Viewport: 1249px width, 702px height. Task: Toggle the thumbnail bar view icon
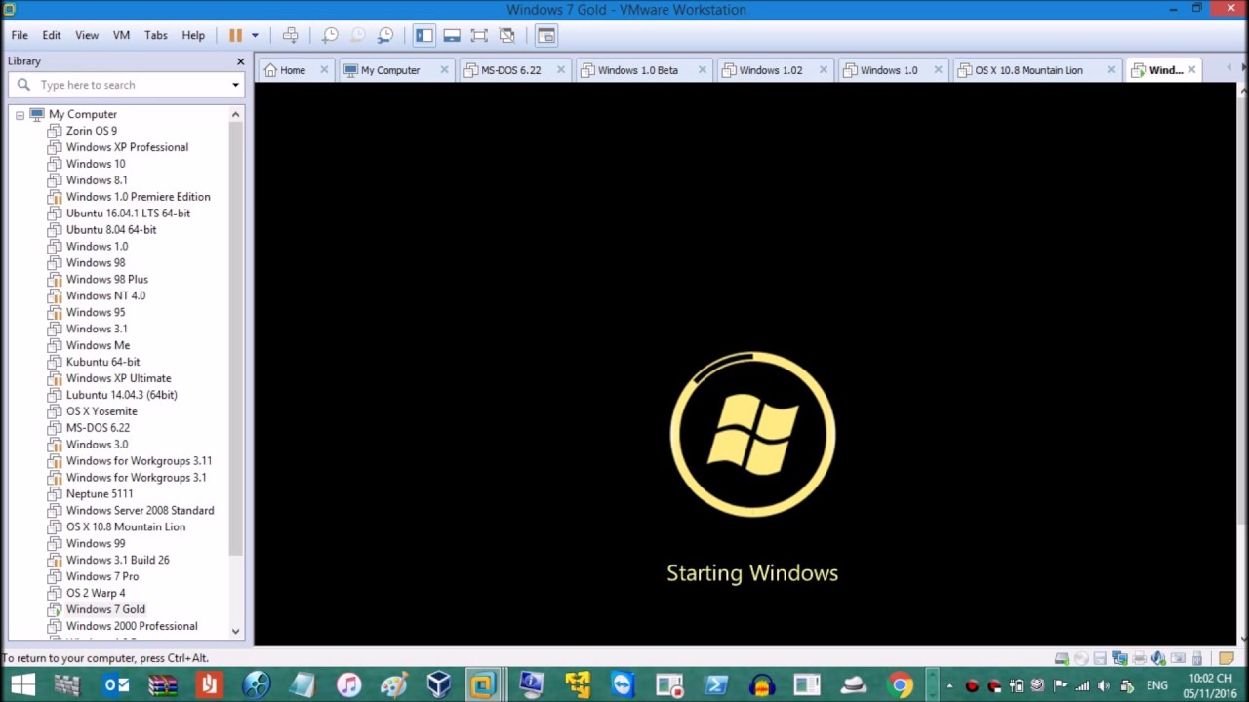point(451,35)
